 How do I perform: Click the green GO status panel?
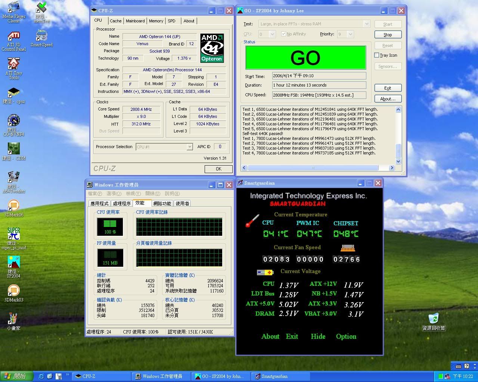pos(305,57)
